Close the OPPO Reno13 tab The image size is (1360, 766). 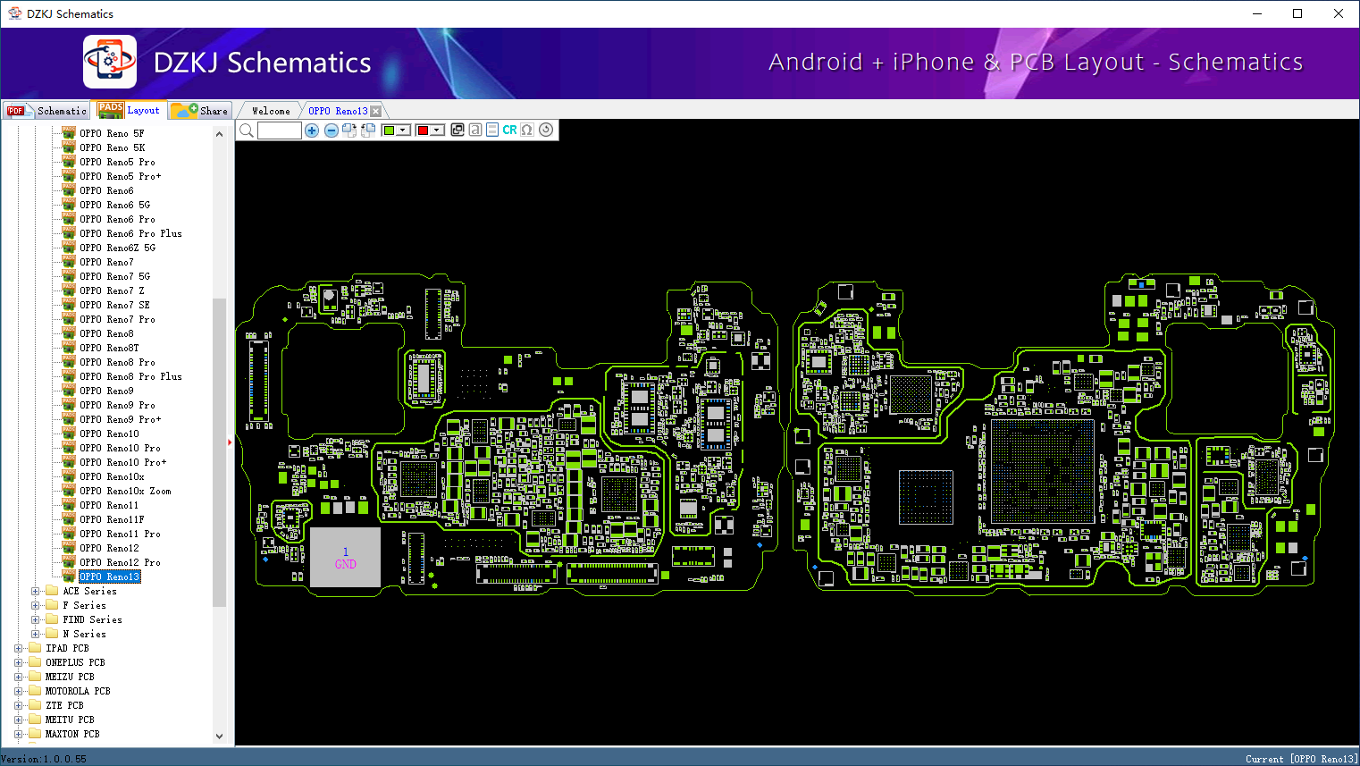click(x=376, y=111)
